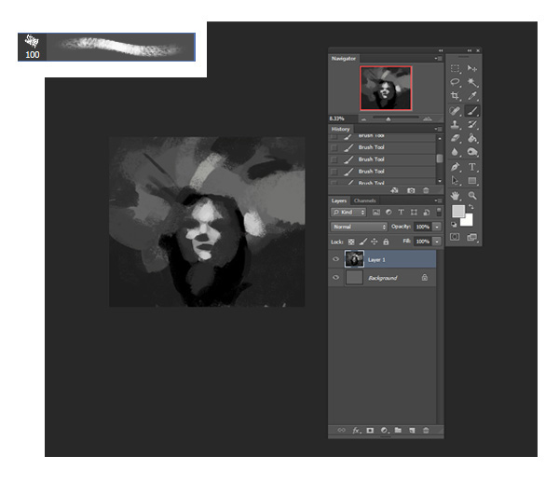Enable Quick Mask mode
559x484 pixels.
point(455,237)
